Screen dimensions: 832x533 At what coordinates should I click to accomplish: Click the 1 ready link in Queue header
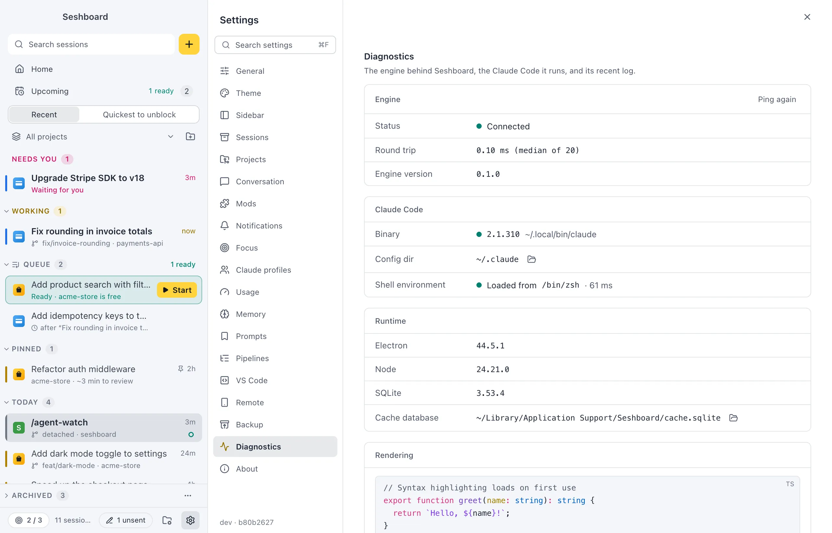[x=183, y=265]
